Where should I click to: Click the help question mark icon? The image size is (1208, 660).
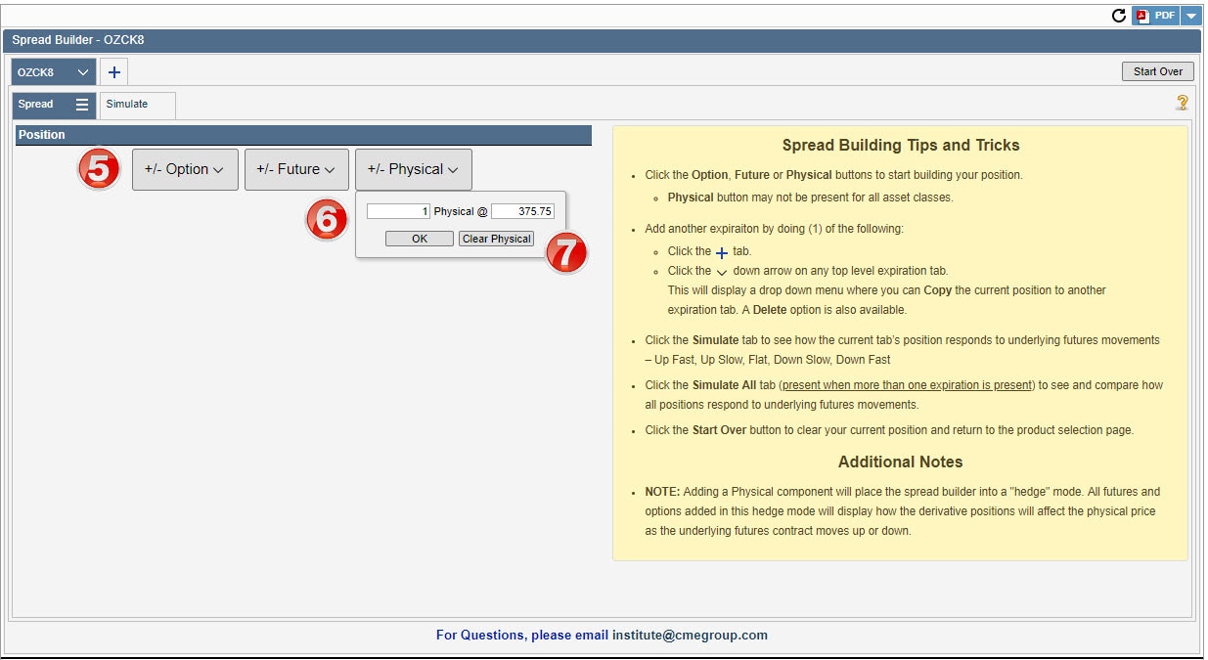click(1182, 103)
